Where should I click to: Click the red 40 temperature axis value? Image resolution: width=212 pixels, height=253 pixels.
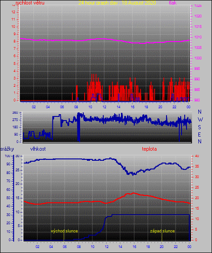coord(197,156)
